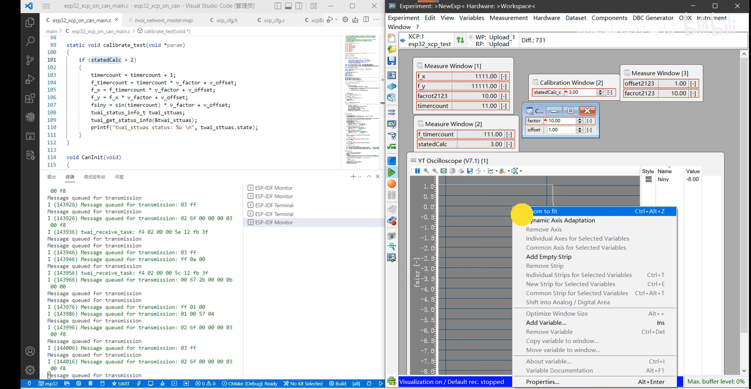Open the Variables menu in INCA
The height and width of the screenshot is (389, 751).
472,18
